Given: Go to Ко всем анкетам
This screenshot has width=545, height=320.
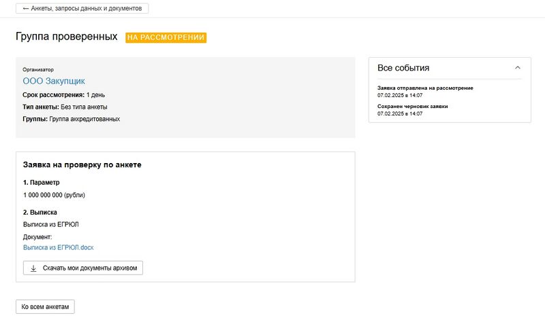Looking at the screenshot, I should click(45, 307).
